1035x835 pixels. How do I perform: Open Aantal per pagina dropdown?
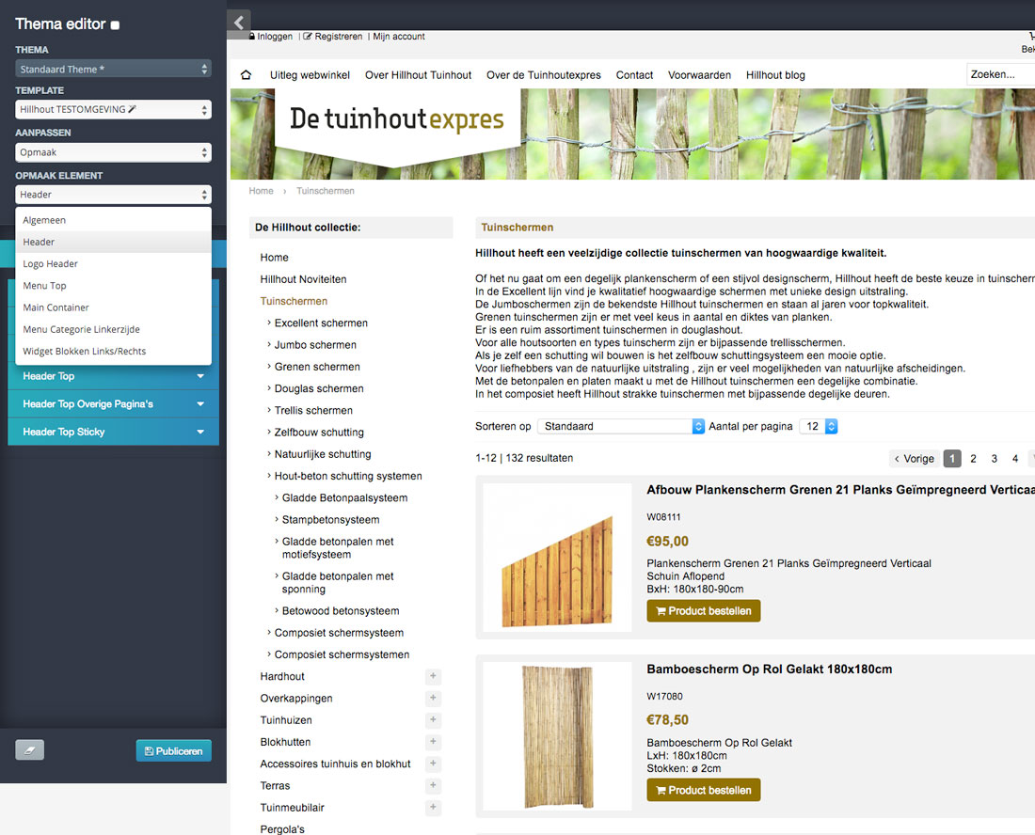point(819,426)
